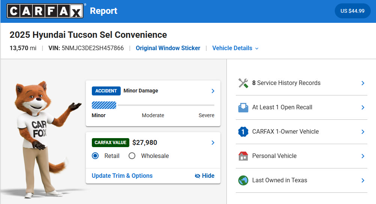Click the US $44.99 price button

pos(352,11)
